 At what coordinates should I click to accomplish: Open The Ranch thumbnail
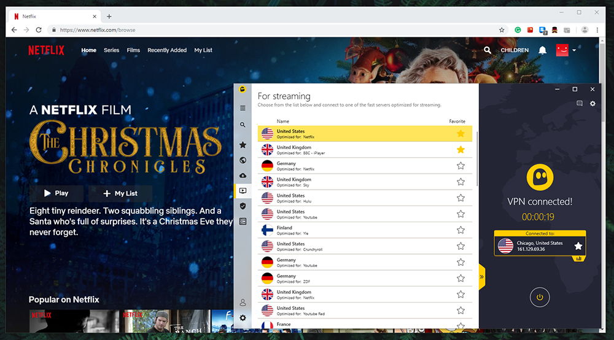pos(166,321)
